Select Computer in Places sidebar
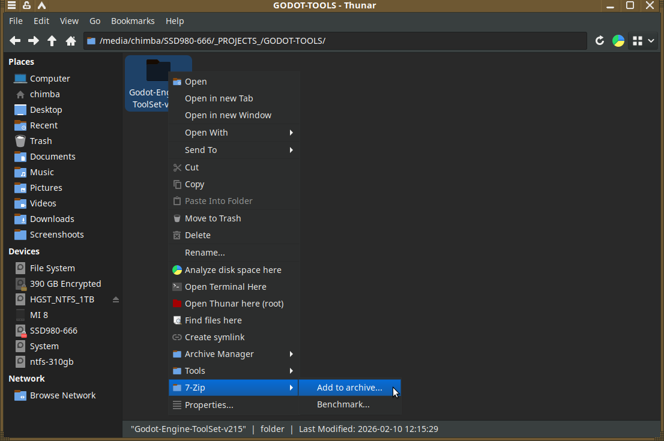Viewport: 664px width, 441px height. pos(64,79)
